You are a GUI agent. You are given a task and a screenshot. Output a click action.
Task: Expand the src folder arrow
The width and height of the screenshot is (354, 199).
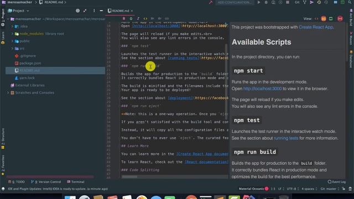[12, 49]
